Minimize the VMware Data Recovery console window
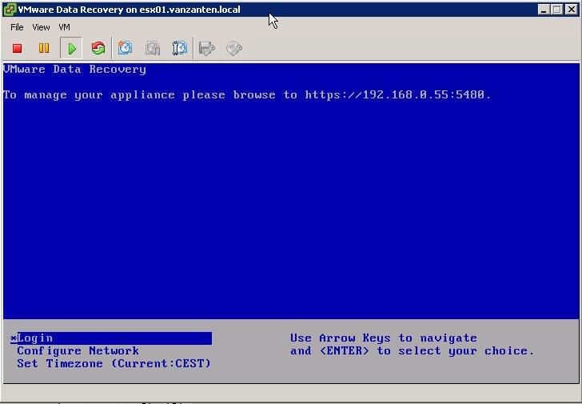 [544, 10]
